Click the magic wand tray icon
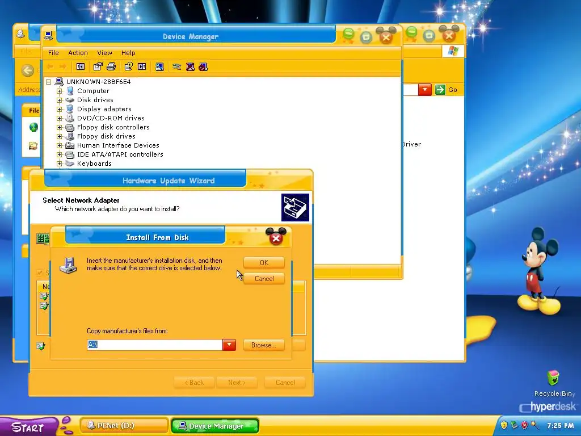The image size is (581, 436). pos(534,425)
